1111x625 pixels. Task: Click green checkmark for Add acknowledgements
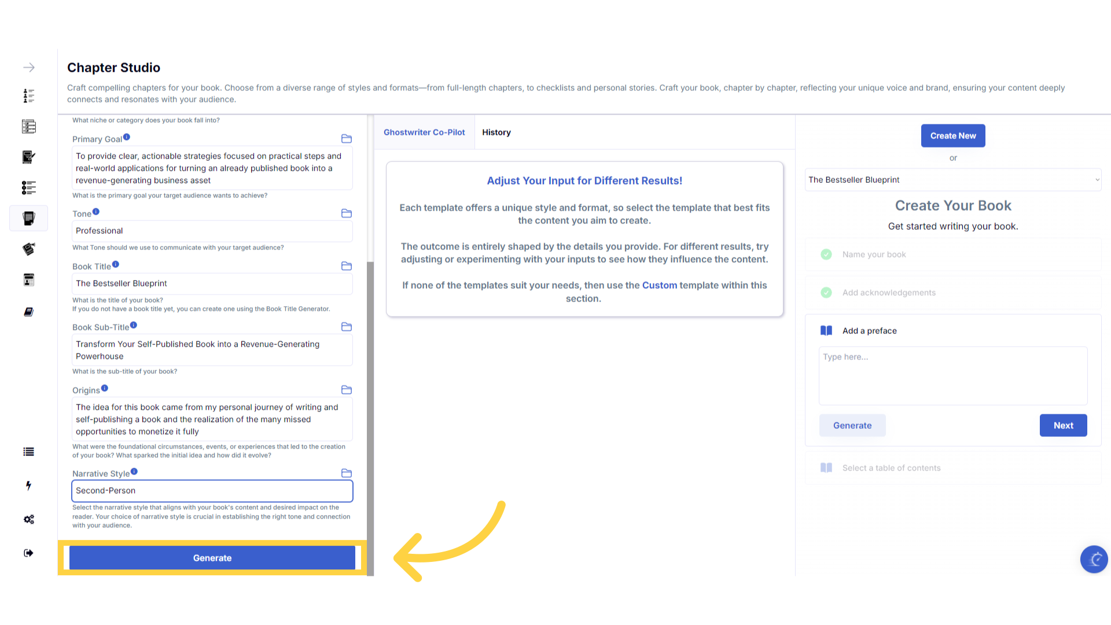(826, 293)
